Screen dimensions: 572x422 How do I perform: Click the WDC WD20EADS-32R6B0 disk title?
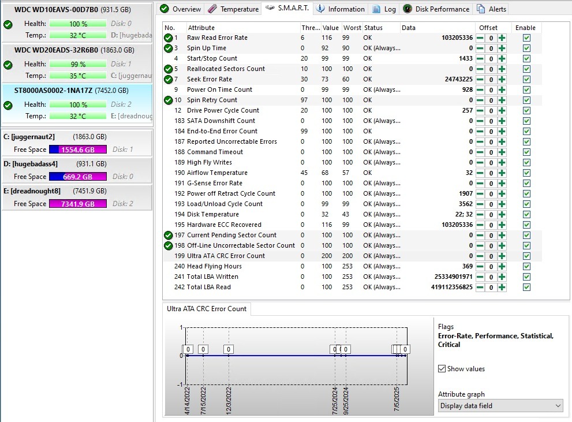[56, 50]
